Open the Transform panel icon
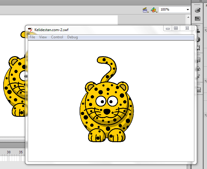The width and height of the screenshot is (207, 169). coord(199,48)
